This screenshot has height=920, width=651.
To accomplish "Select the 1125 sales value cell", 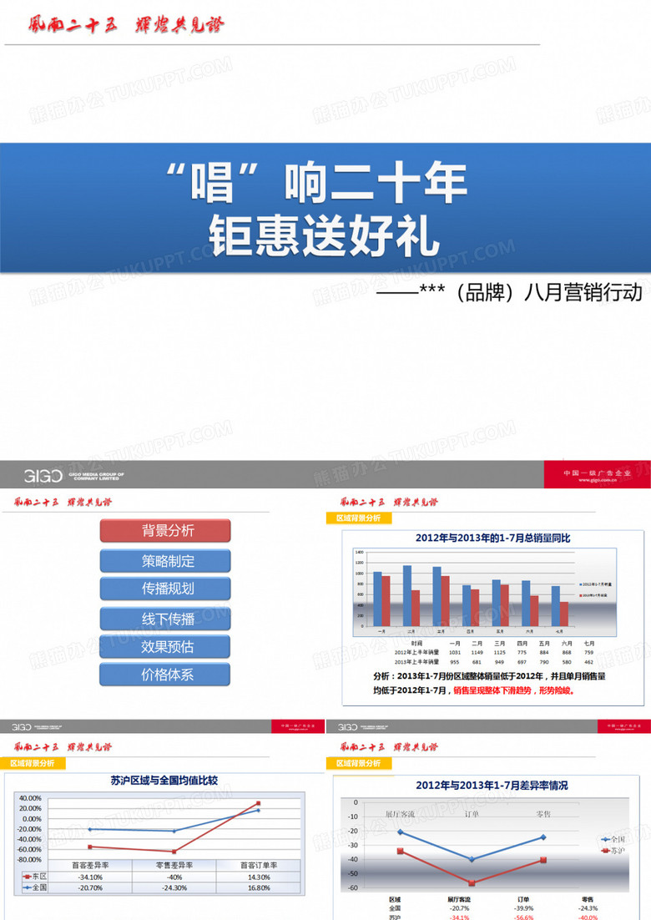I will tap(499, 653).
